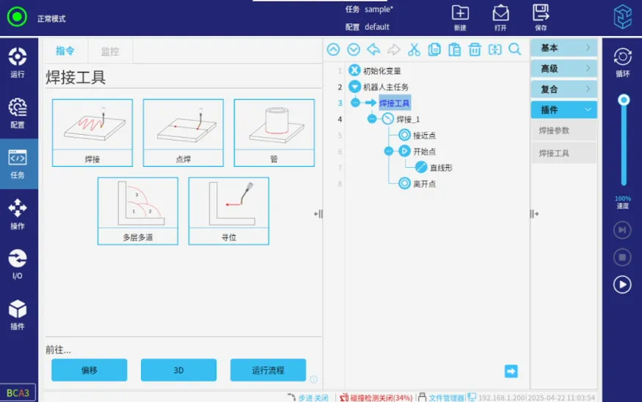Click the step-forward playback button
This screenshot has height=402, width=642.
pos(622,230)
